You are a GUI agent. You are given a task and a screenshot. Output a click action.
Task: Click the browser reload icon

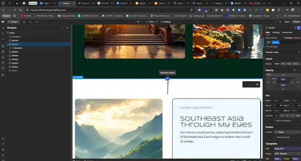pyautogui.click(x=15, y=10)
